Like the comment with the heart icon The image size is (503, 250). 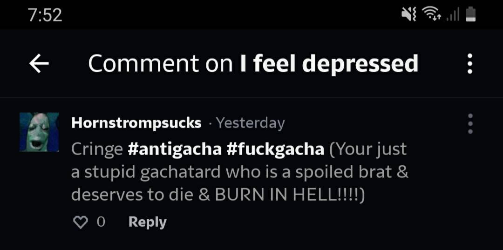tap(81, 222)
